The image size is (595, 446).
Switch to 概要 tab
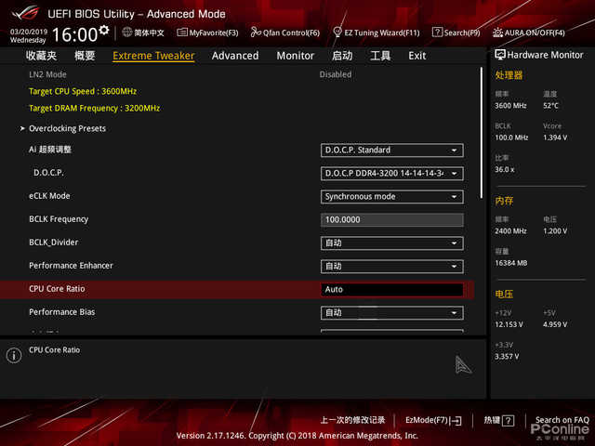point(85,56)
